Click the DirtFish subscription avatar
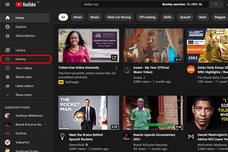 pos(8,133)
